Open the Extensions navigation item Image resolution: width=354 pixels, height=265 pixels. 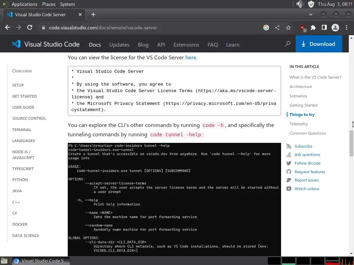coord(186,45)
